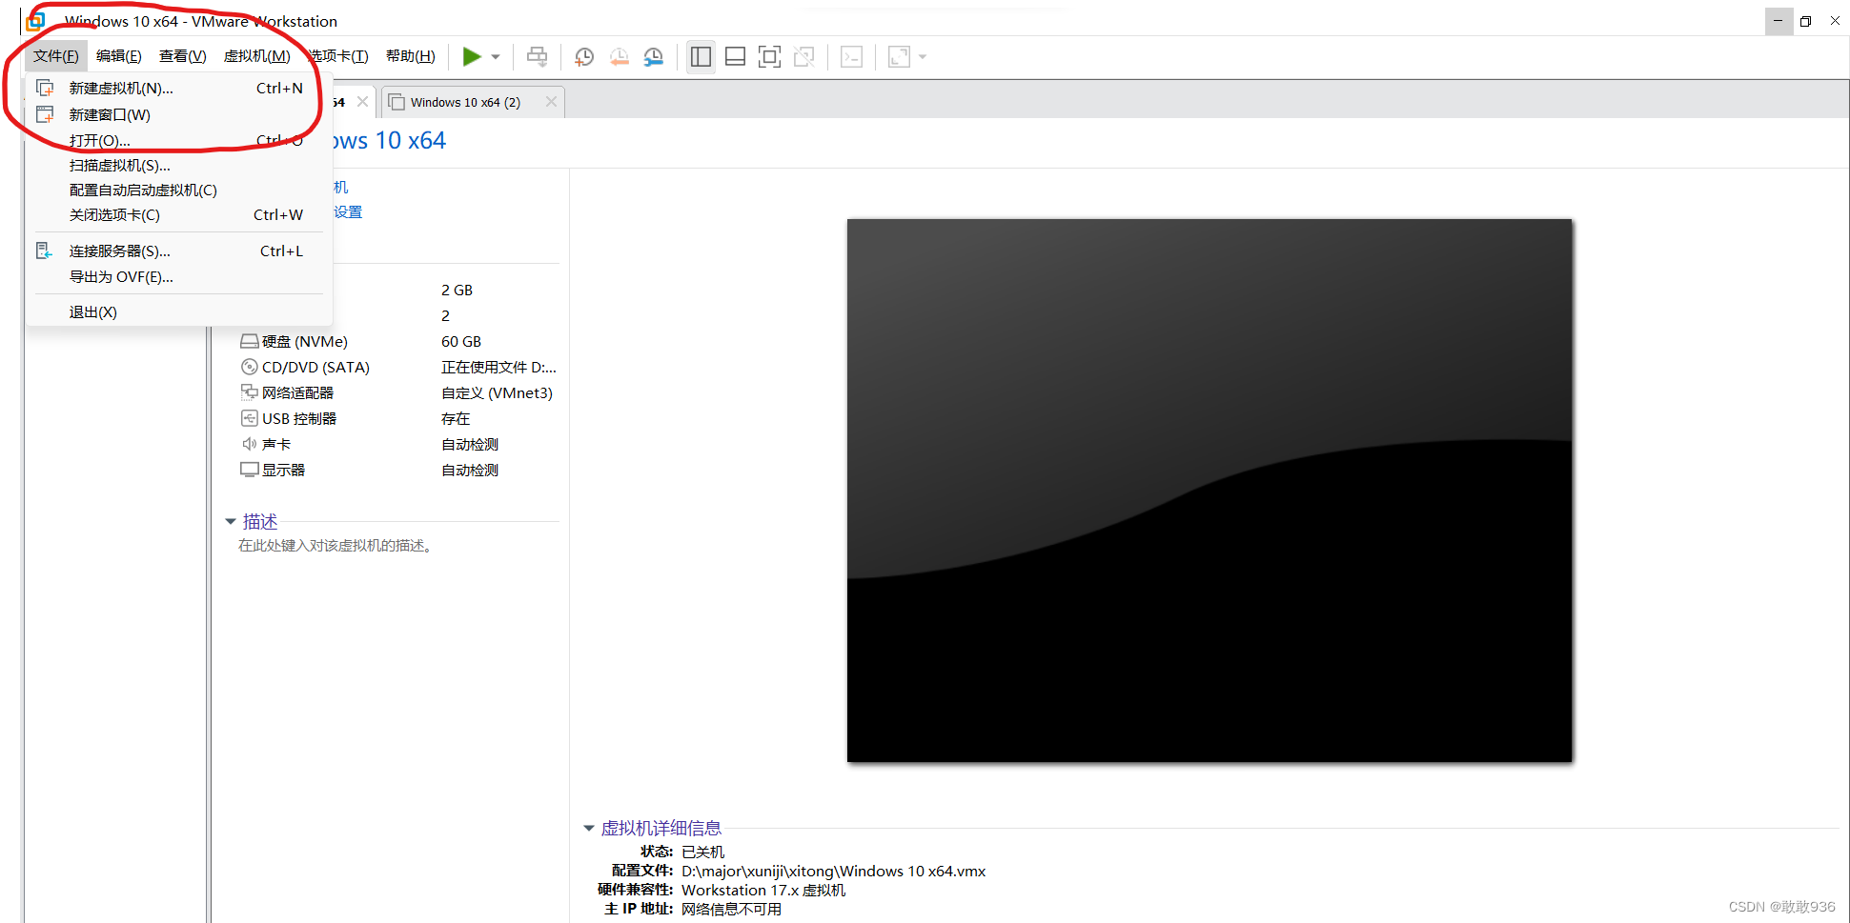Select 扫描虚拟机(S)... menu entry
Image resolution: width=1850 pixels, height=923 pixels.
pos(179,166)
